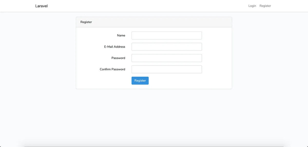Submit the form with Register button
308x147 pixels.
(x=140, y=81)
